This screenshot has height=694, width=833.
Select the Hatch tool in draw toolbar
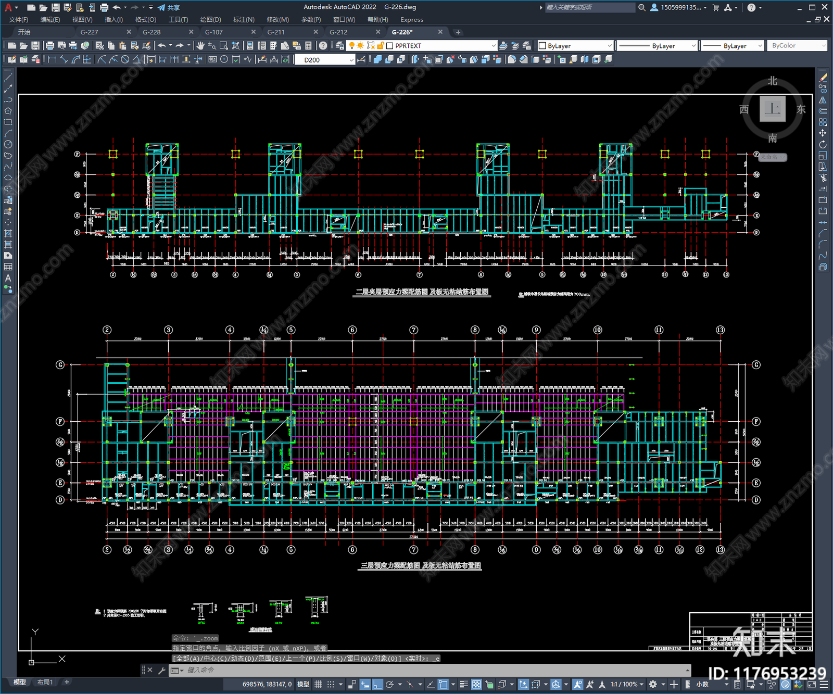click(8, 233)
